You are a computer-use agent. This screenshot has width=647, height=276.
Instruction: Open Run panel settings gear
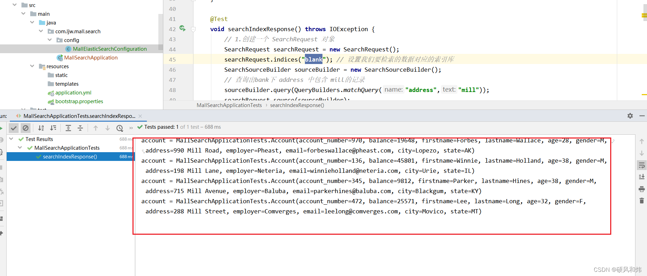click(630, 116)
